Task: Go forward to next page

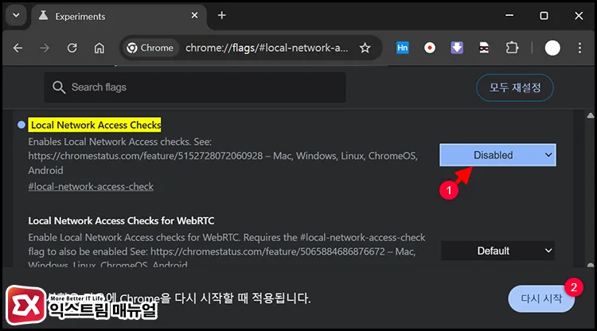Action: point(45,48)
